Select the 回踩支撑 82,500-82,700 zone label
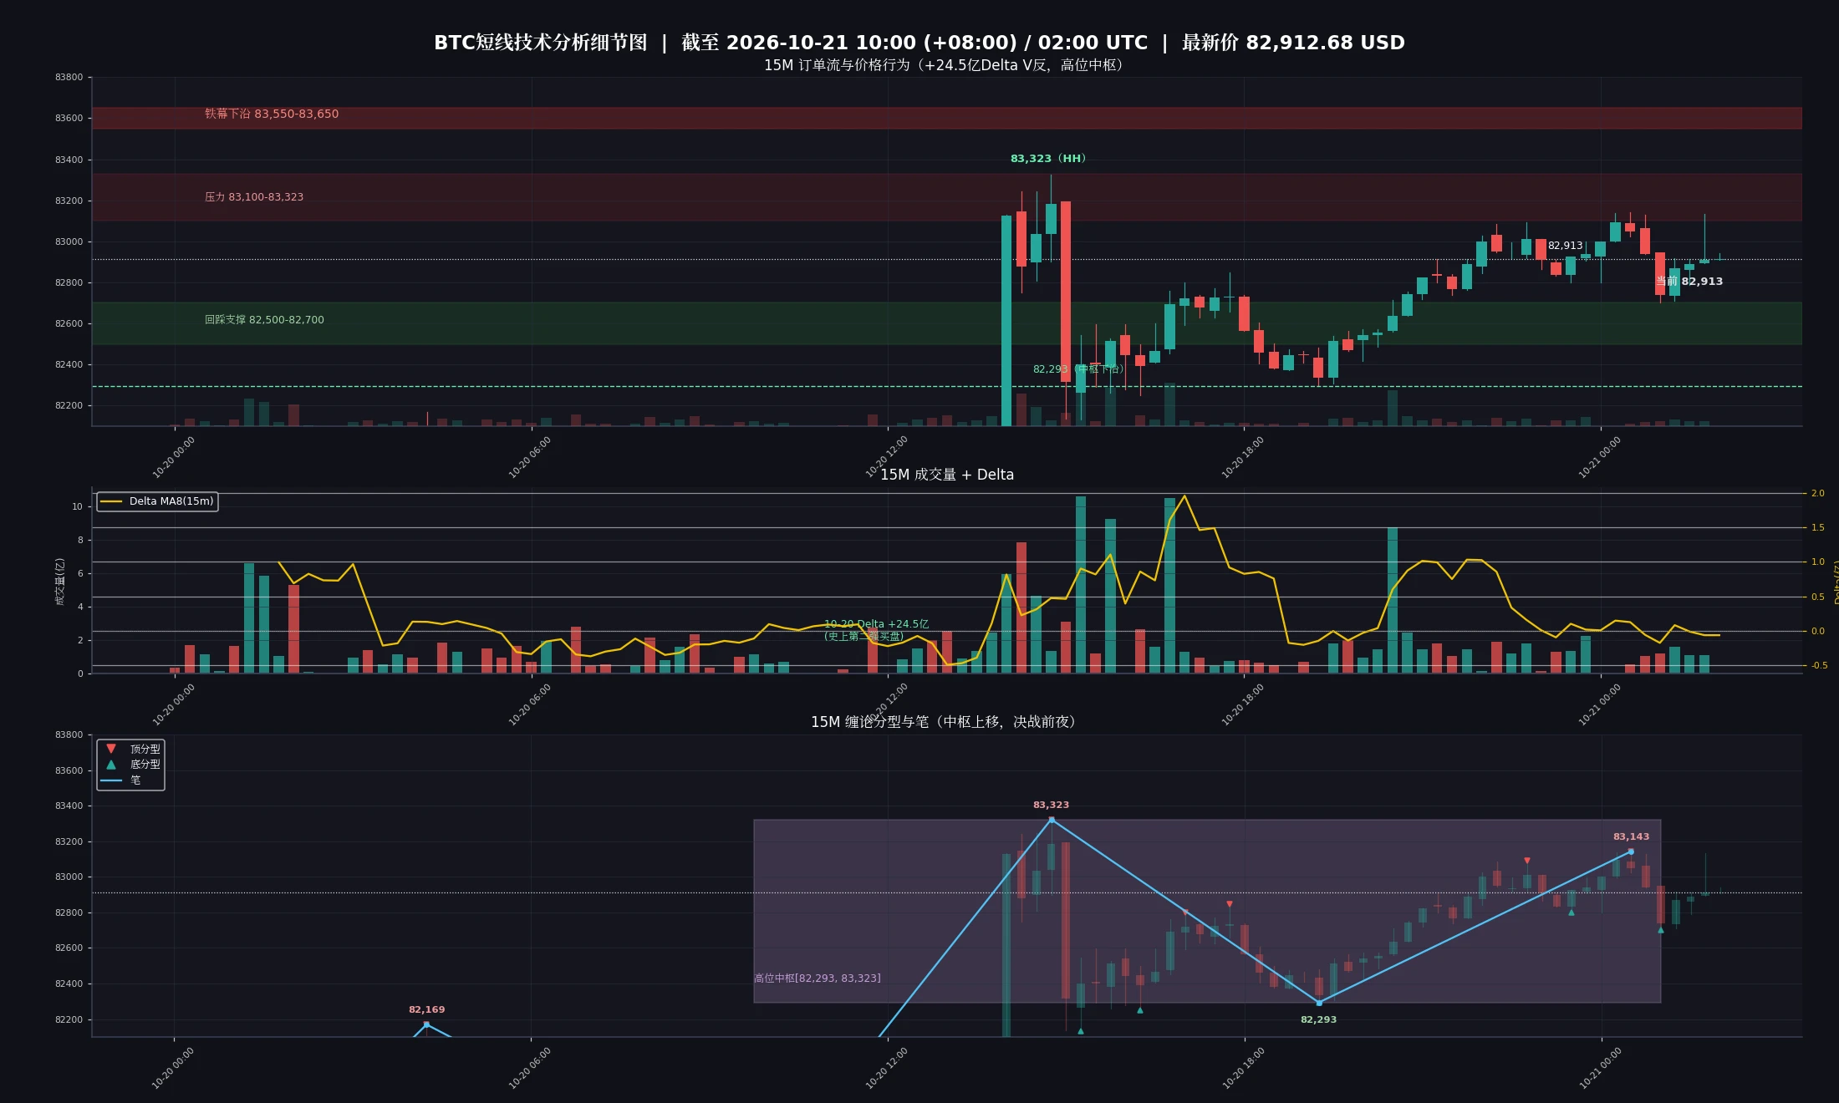The width and height of the screenshot is (1839, 1103). point(264,320)
